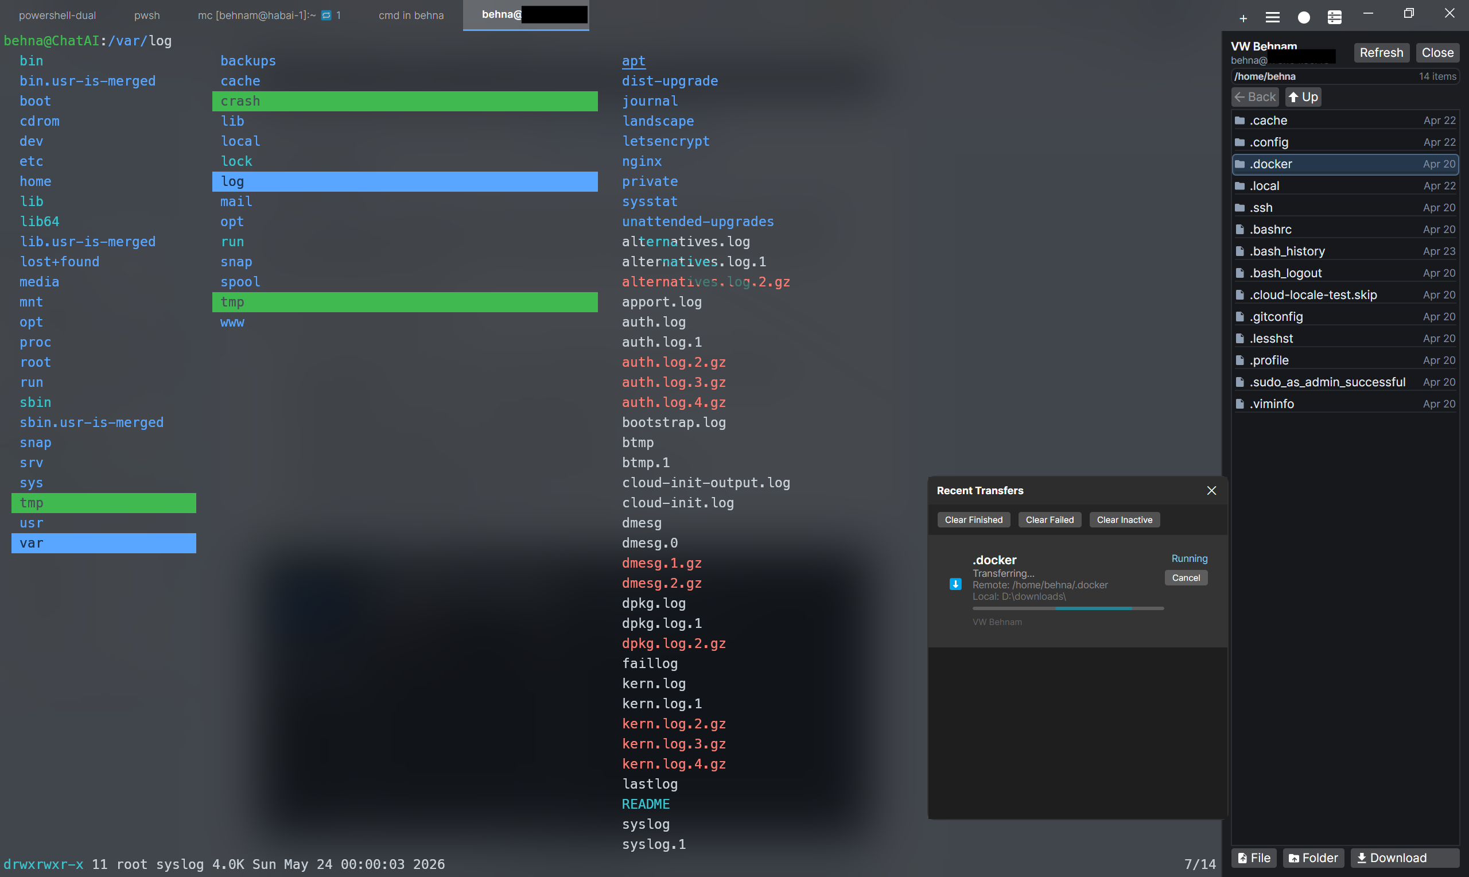This screenshot has width=1469, height=877.
Task: Click the .viminfo file icon
Action: pos(1240,404)
